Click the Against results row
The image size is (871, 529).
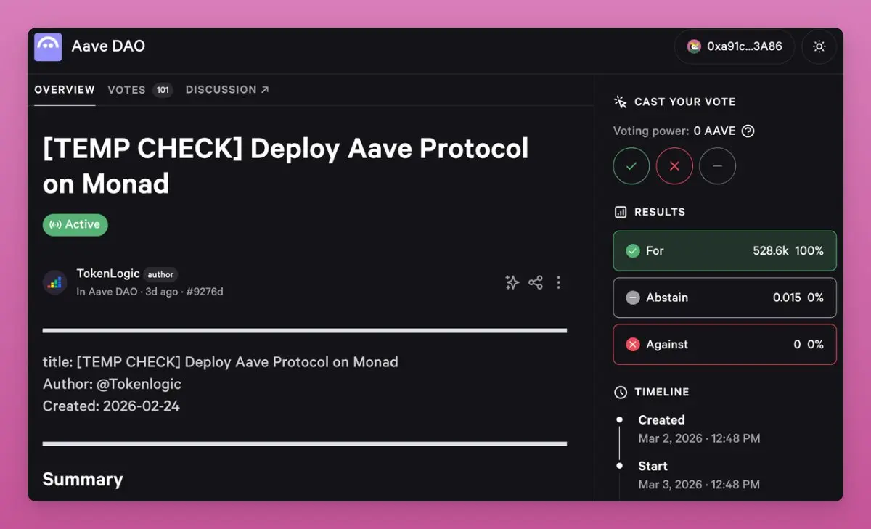click(724, 344)
